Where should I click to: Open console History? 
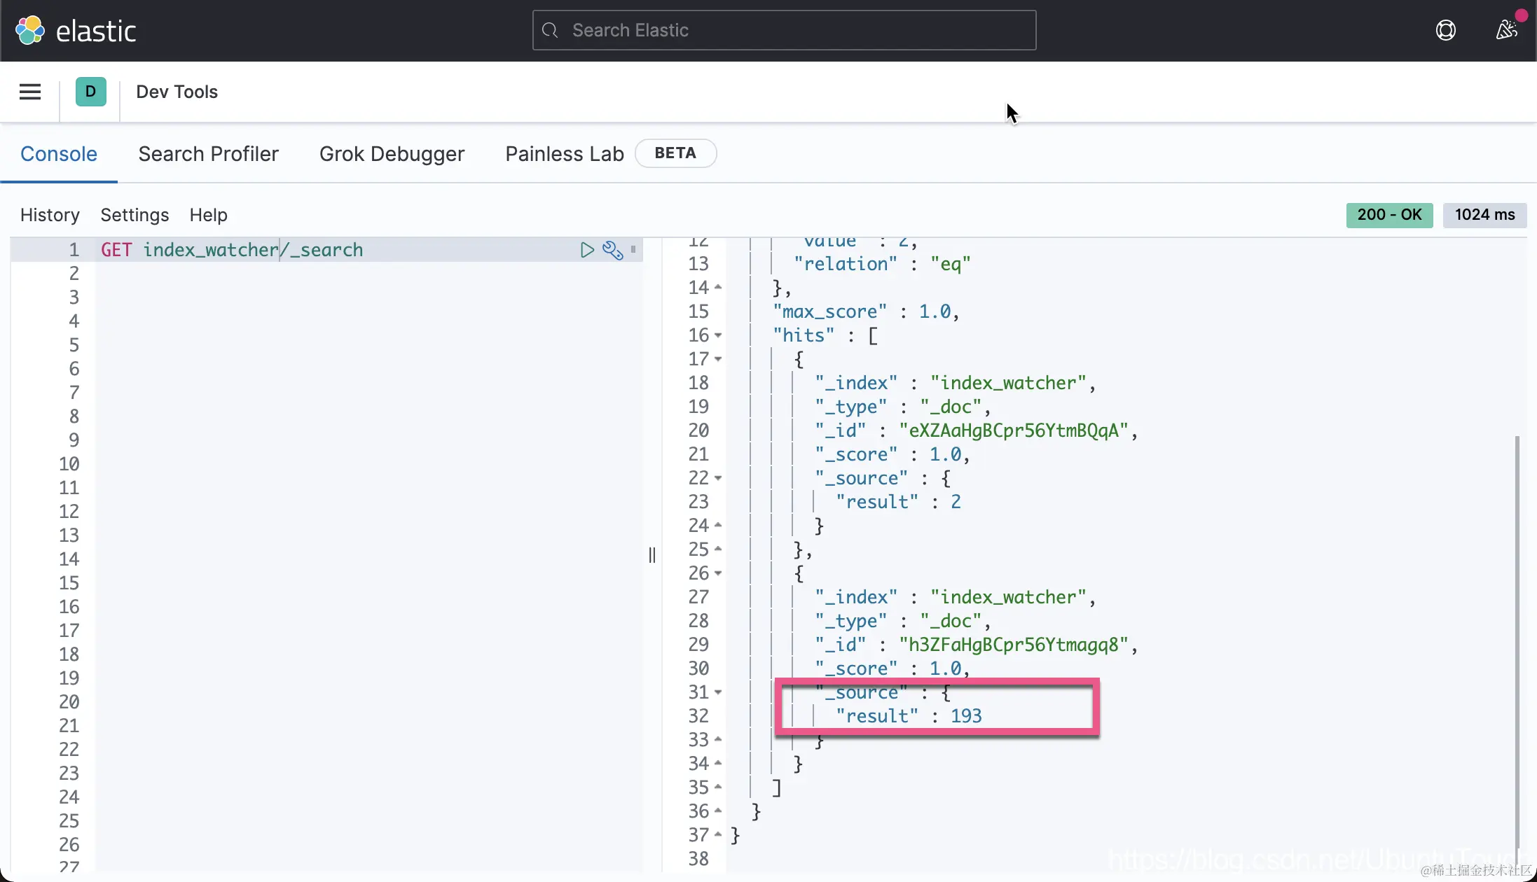50,215
